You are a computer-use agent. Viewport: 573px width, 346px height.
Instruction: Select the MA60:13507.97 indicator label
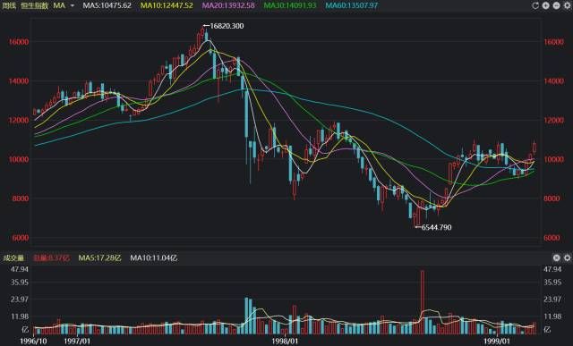pyautogui.click(x=352, y=5)
